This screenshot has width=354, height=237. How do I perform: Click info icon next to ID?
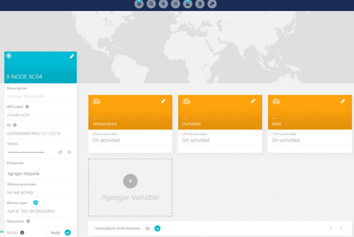pyautogui.click(x=15, y=125)
